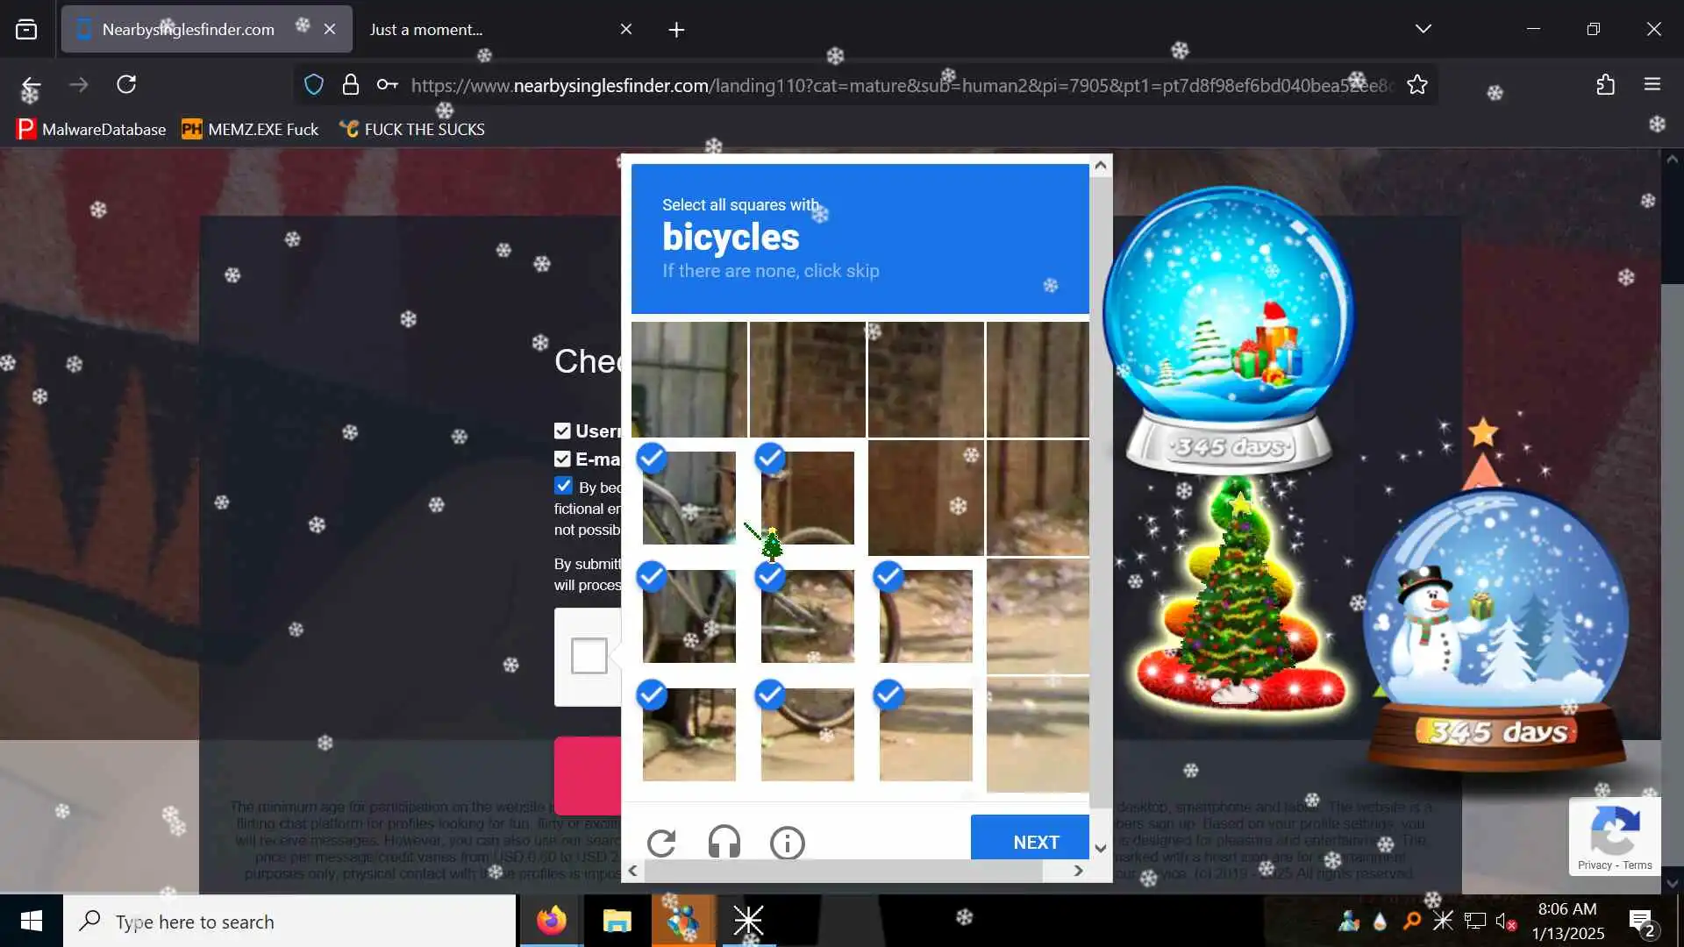Screen dimensions: 1684x947
Task: Expand the list all tabs dropdown
Action: click(1423, 29)
